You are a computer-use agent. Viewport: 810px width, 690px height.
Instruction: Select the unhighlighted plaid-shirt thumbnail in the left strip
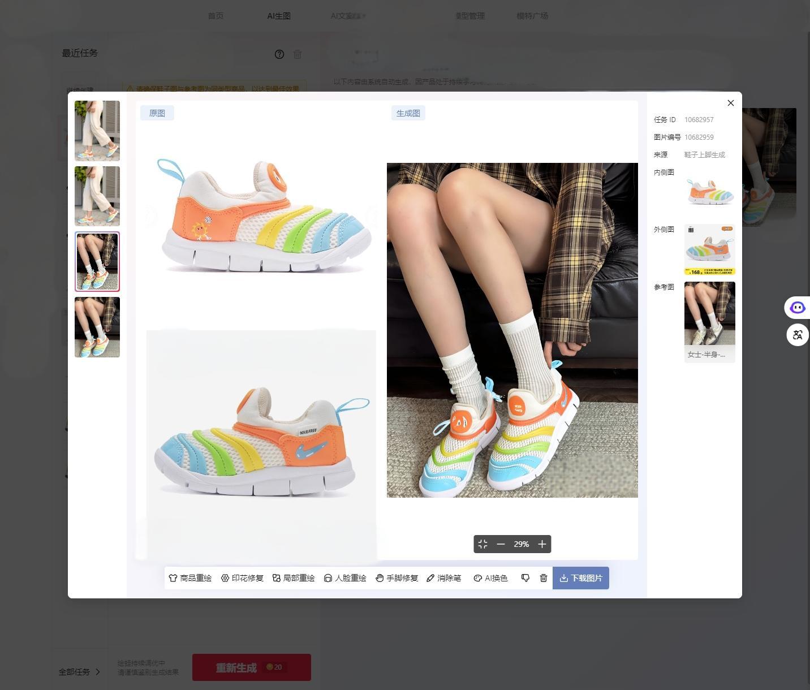point(97,327)
